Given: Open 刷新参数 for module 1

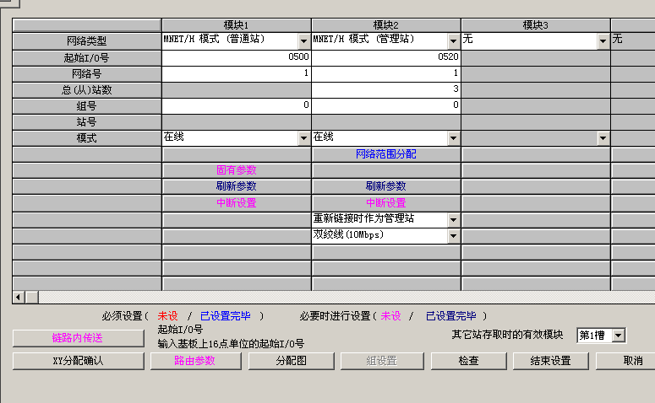Looking at the screenshot, I should pyautogui.click(x=237, y=186).
